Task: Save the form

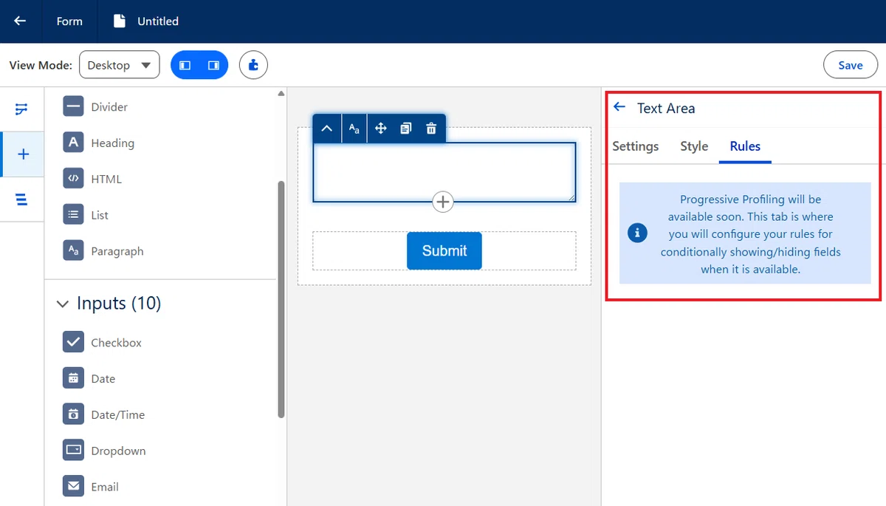Action: pyautogui.click(x=850, y=65)
